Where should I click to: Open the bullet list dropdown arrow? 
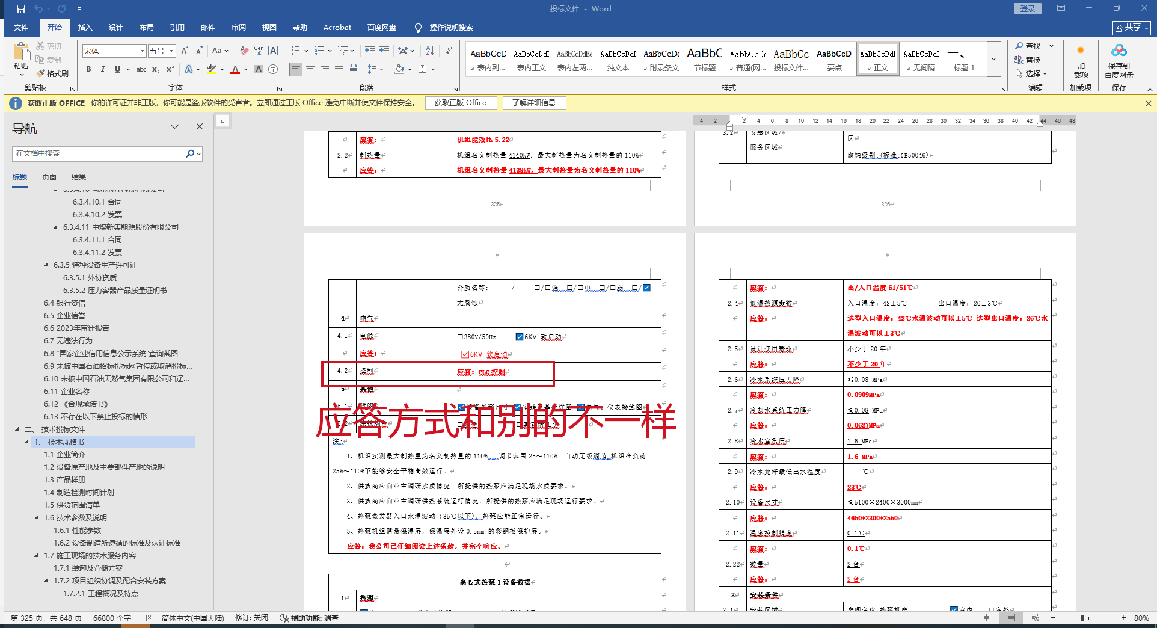point(306,51)
